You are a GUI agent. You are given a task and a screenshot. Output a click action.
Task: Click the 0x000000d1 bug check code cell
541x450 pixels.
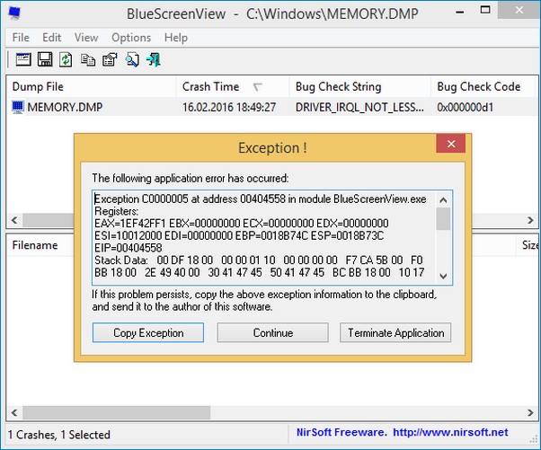pos(466,107)
